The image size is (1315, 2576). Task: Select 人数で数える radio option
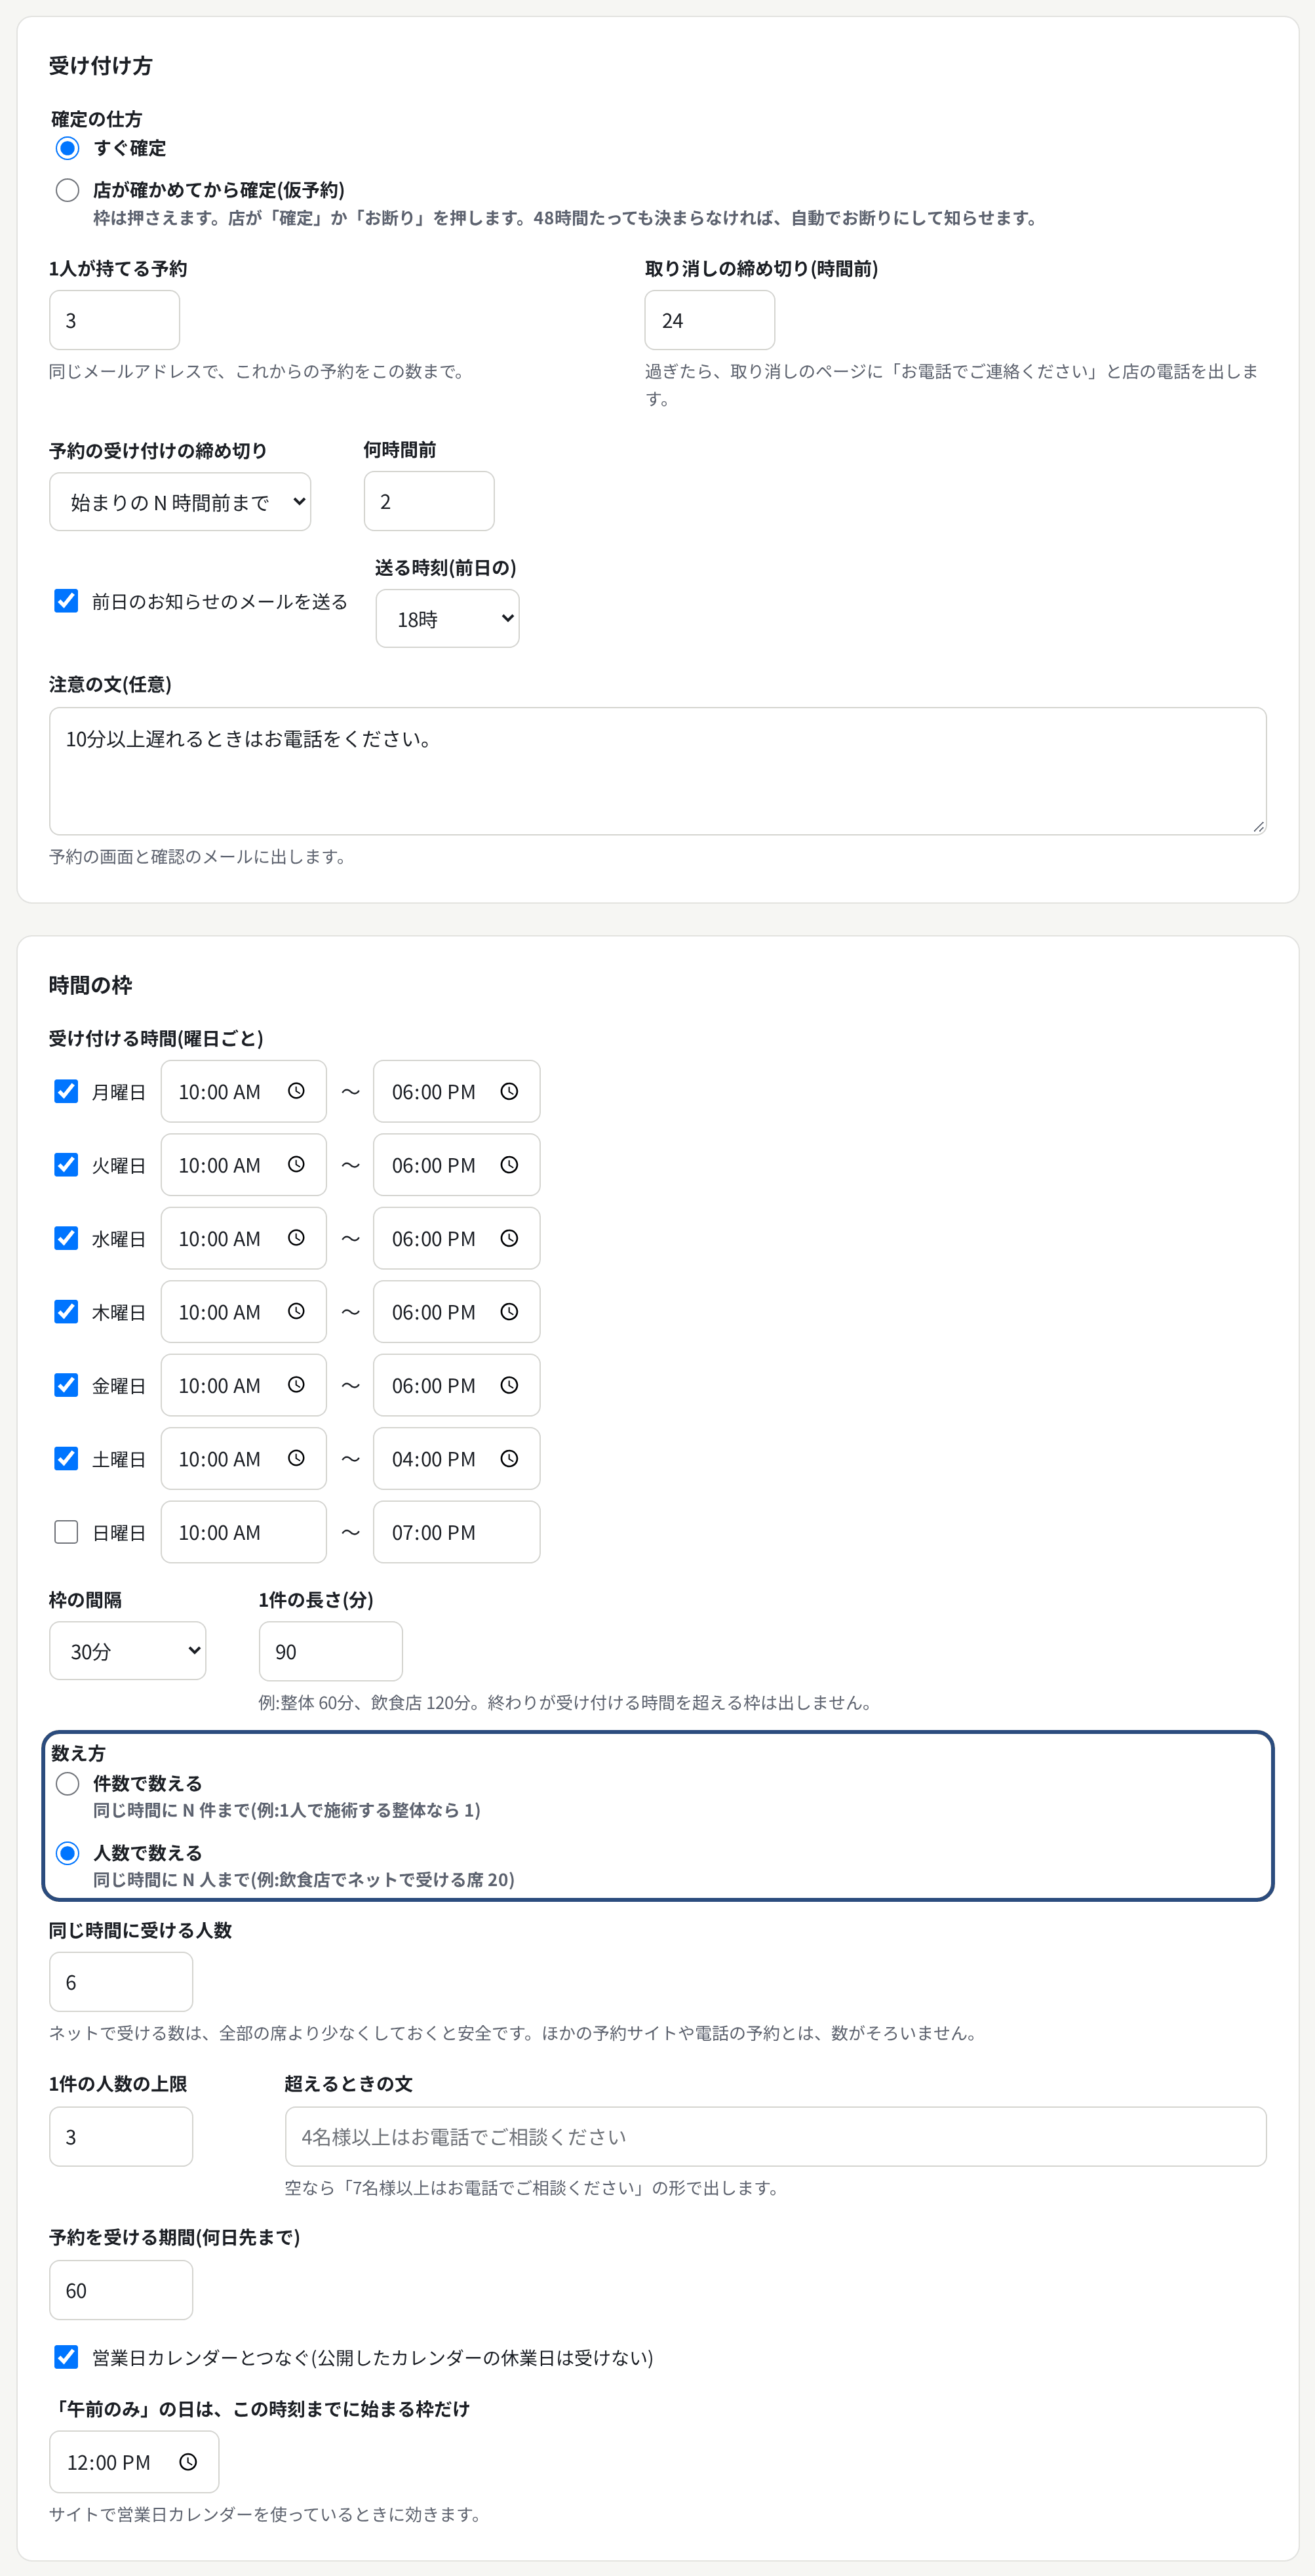coord(67,1853)
